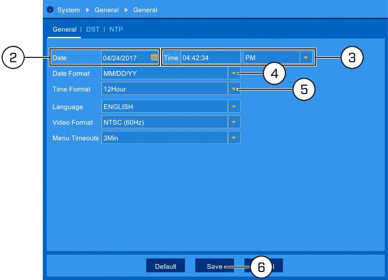
Task: Switch to the DST tab
Action: [93, 30]
